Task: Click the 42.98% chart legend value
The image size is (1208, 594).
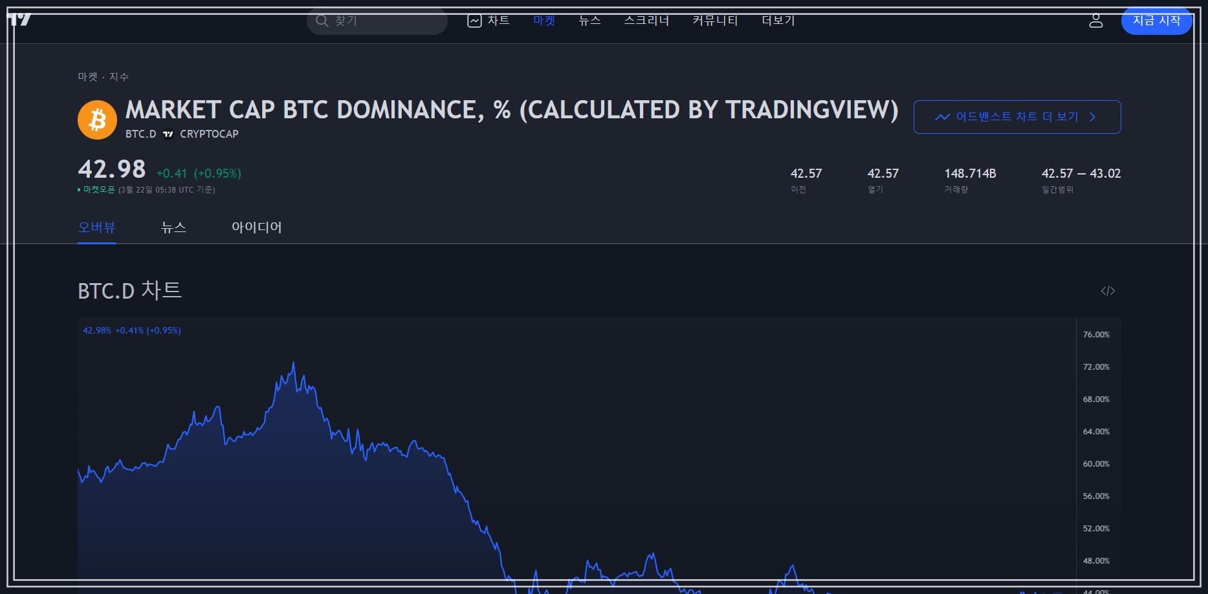Action: point(97,330)
